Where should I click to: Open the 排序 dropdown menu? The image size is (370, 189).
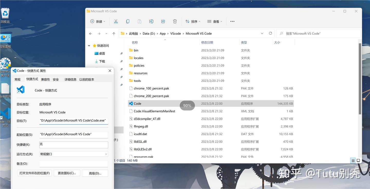coord(193,21)
